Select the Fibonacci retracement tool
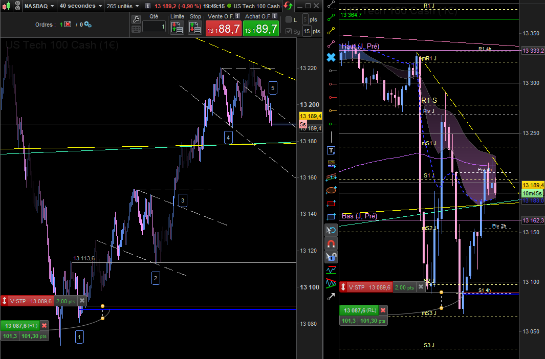The height and width of the screenshot is (359, 545). click(x=331, y=164)
